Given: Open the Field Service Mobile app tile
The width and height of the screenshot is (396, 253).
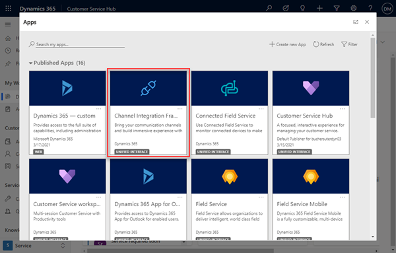Looking at the screenshot, I should click(311, 199).
